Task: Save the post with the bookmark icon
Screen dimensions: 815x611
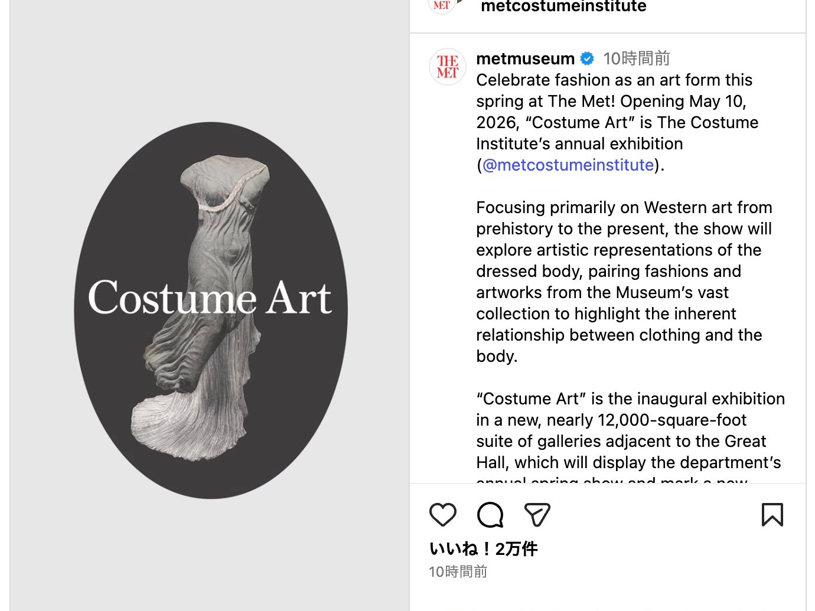Action: (772, 515)
